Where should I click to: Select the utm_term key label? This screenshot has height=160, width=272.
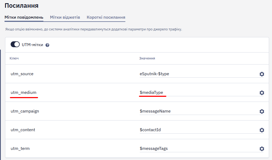(20, 149)
